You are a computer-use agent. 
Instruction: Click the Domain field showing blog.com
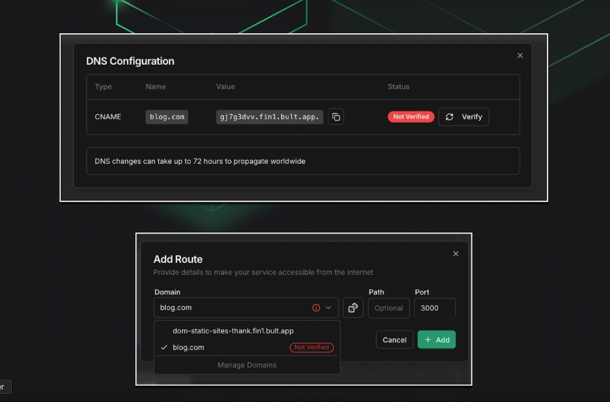(231, 308)
